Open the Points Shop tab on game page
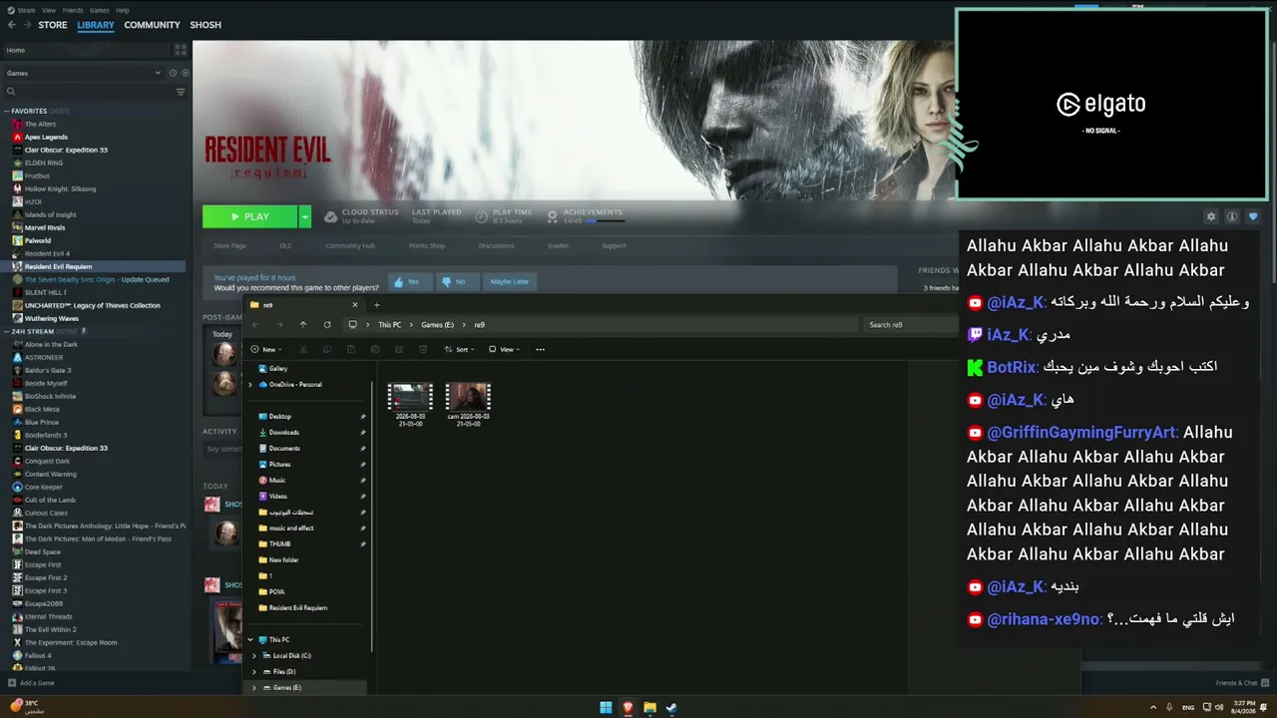The image size is (1277, 718). (427, 245)
